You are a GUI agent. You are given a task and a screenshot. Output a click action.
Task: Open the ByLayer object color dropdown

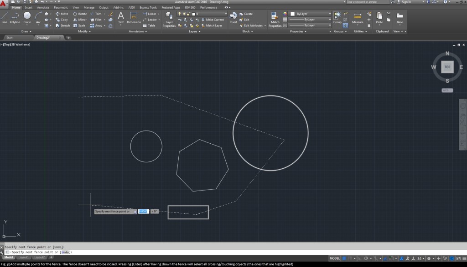pyautogui.click(x=329, y=14)
